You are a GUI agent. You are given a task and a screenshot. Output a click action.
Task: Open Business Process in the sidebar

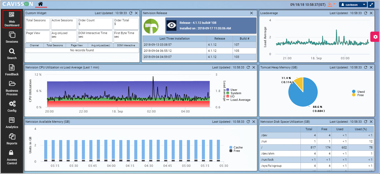[x=12, y=88]
